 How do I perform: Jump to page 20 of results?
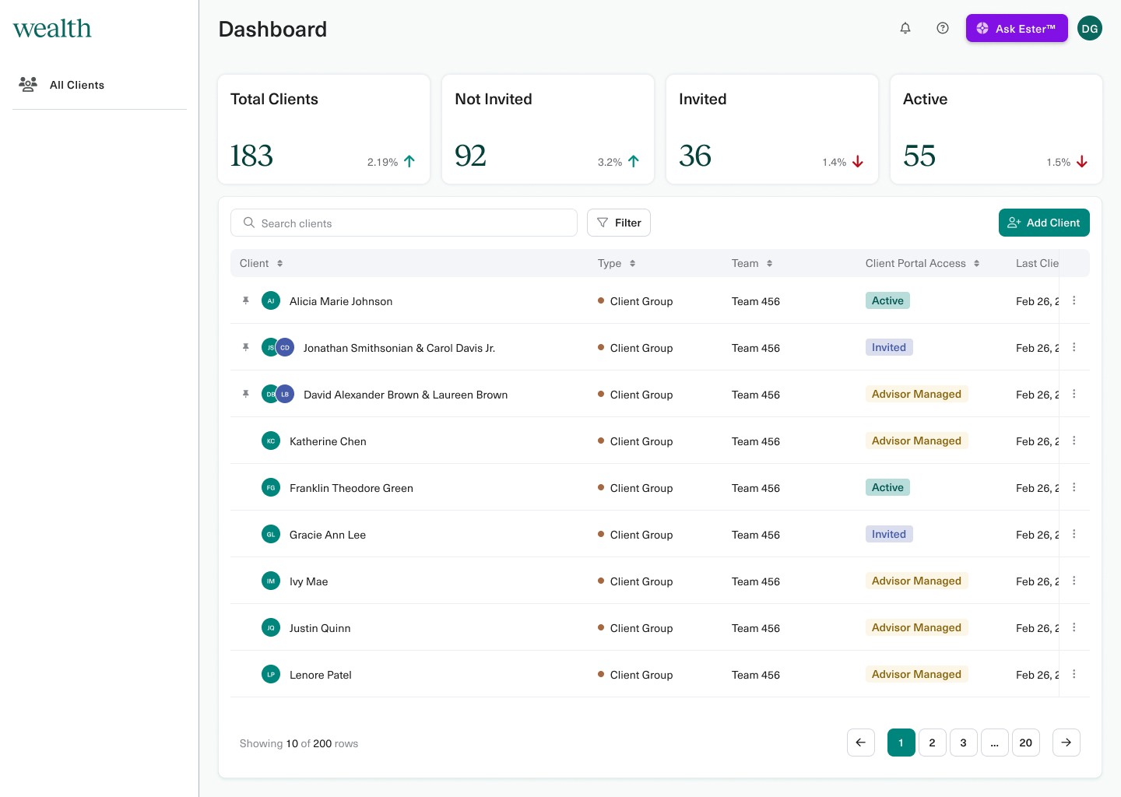[x=1025, y=743]
